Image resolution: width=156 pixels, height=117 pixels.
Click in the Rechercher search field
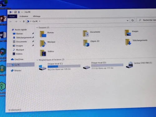click(x=147, y=20)
